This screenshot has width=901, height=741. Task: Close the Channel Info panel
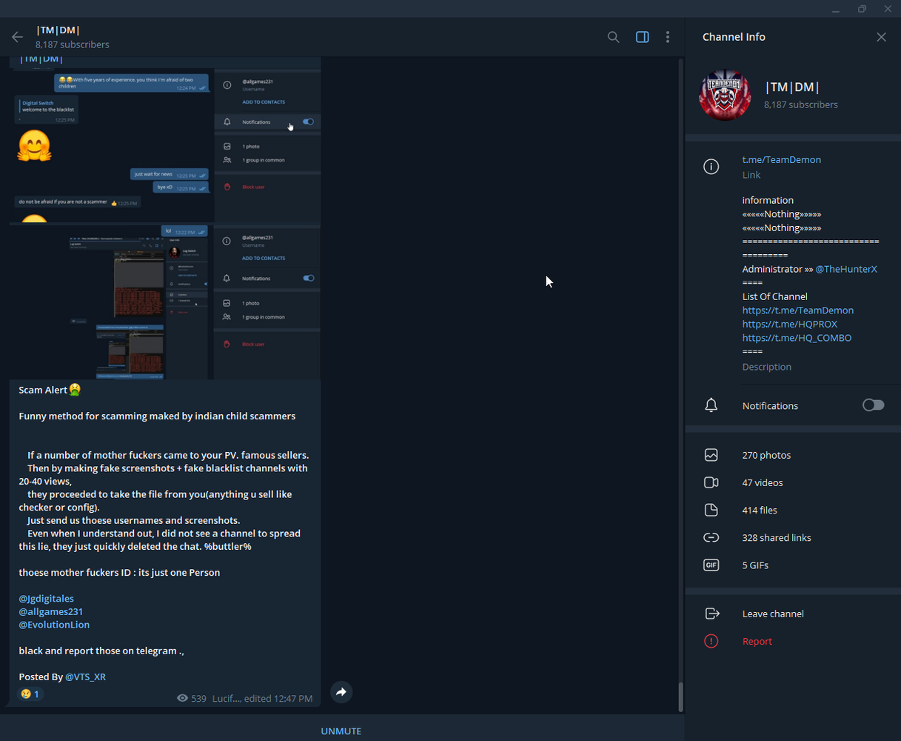[881, 37]
